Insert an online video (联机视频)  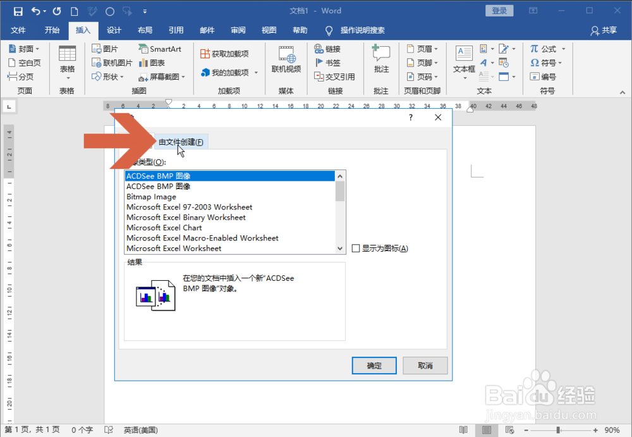[286, 59]
